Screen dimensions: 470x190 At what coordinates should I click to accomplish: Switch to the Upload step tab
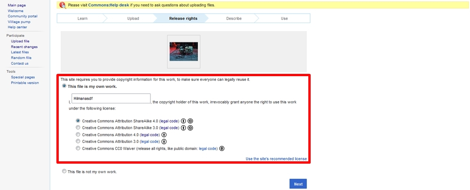[x=133, y=18]
